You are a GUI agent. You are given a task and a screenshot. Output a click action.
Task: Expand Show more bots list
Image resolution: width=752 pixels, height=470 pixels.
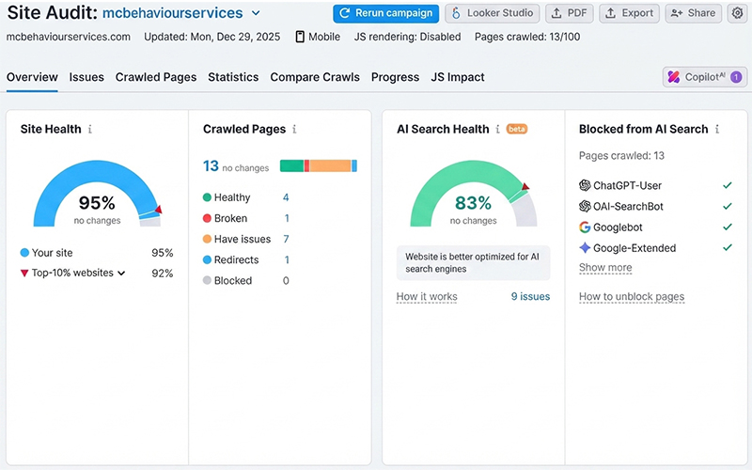[605, 268]
